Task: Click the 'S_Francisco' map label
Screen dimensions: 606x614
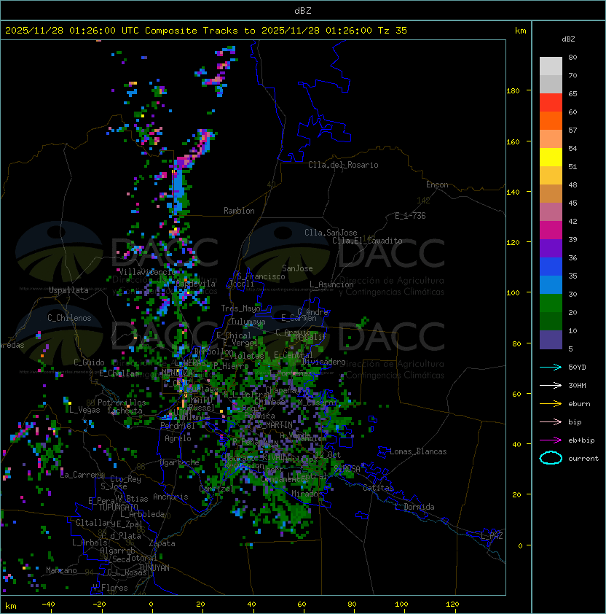Action: point(261,276)
